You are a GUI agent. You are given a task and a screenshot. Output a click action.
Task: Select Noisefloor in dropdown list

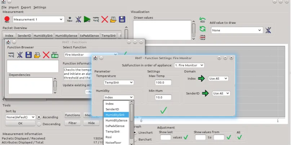(116, 142)
